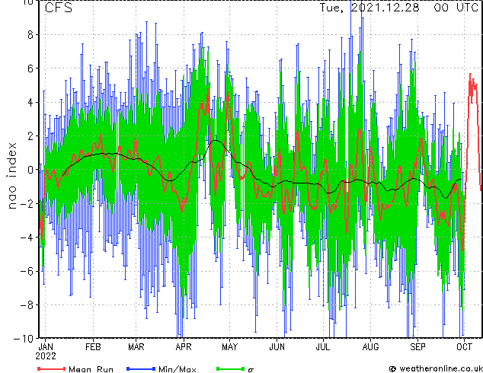Click the 2022 year label
This screenshot has width=483, height=373.
[x=46, y=356]
